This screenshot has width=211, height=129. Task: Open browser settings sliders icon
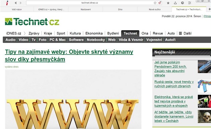tap(190, 3)
